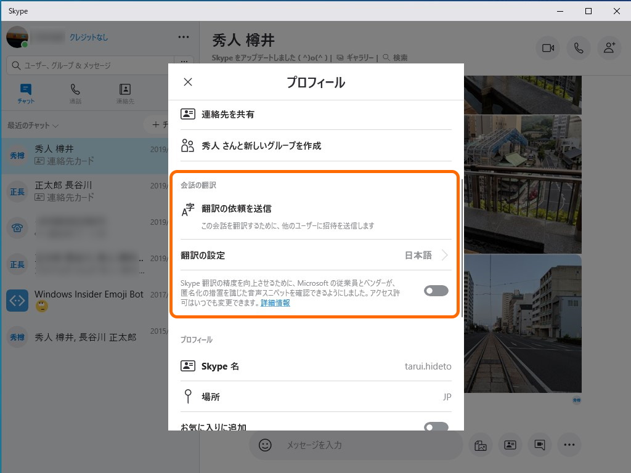Click the クレジットなし link

[x=88, y=37]
